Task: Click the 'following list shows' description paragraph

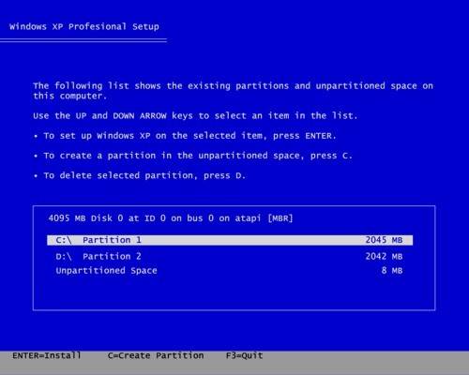Action: pyautogui.click(x=233, y=91)
